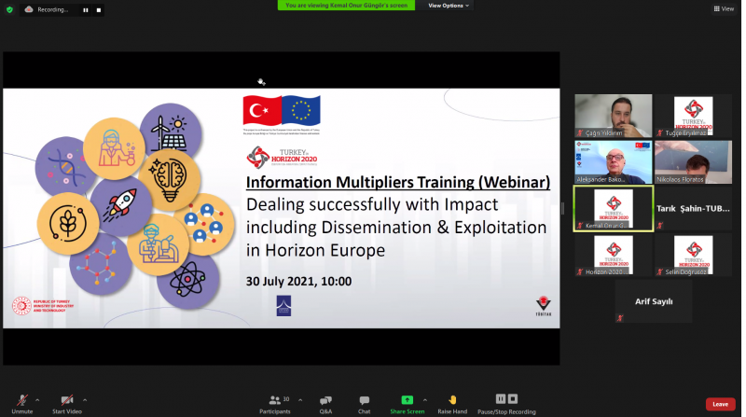Click the people network icon on slide
The width and height of the screenshot is (746, 417).
coord(203,223)
